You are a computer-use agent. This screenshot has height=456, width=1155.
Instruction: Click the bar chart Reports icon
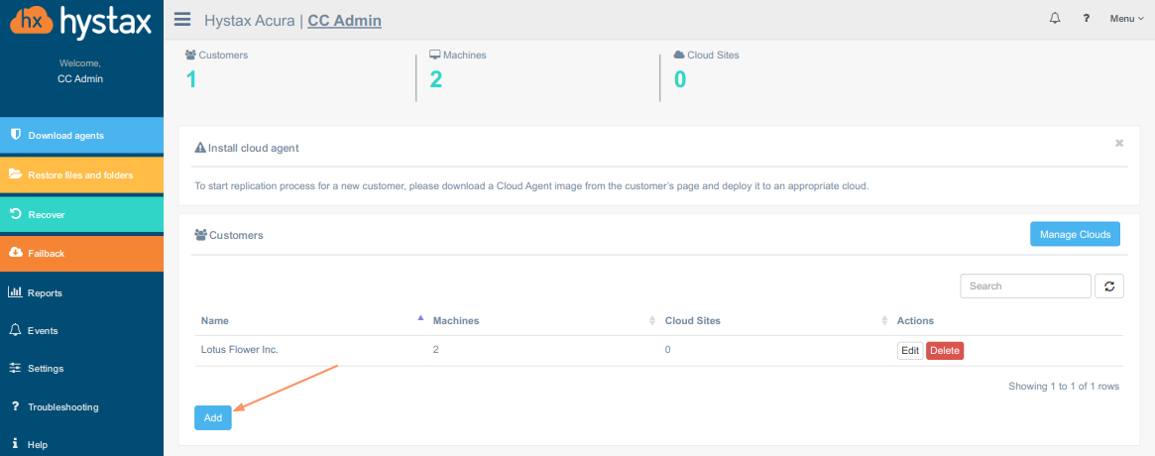[15, 291]
